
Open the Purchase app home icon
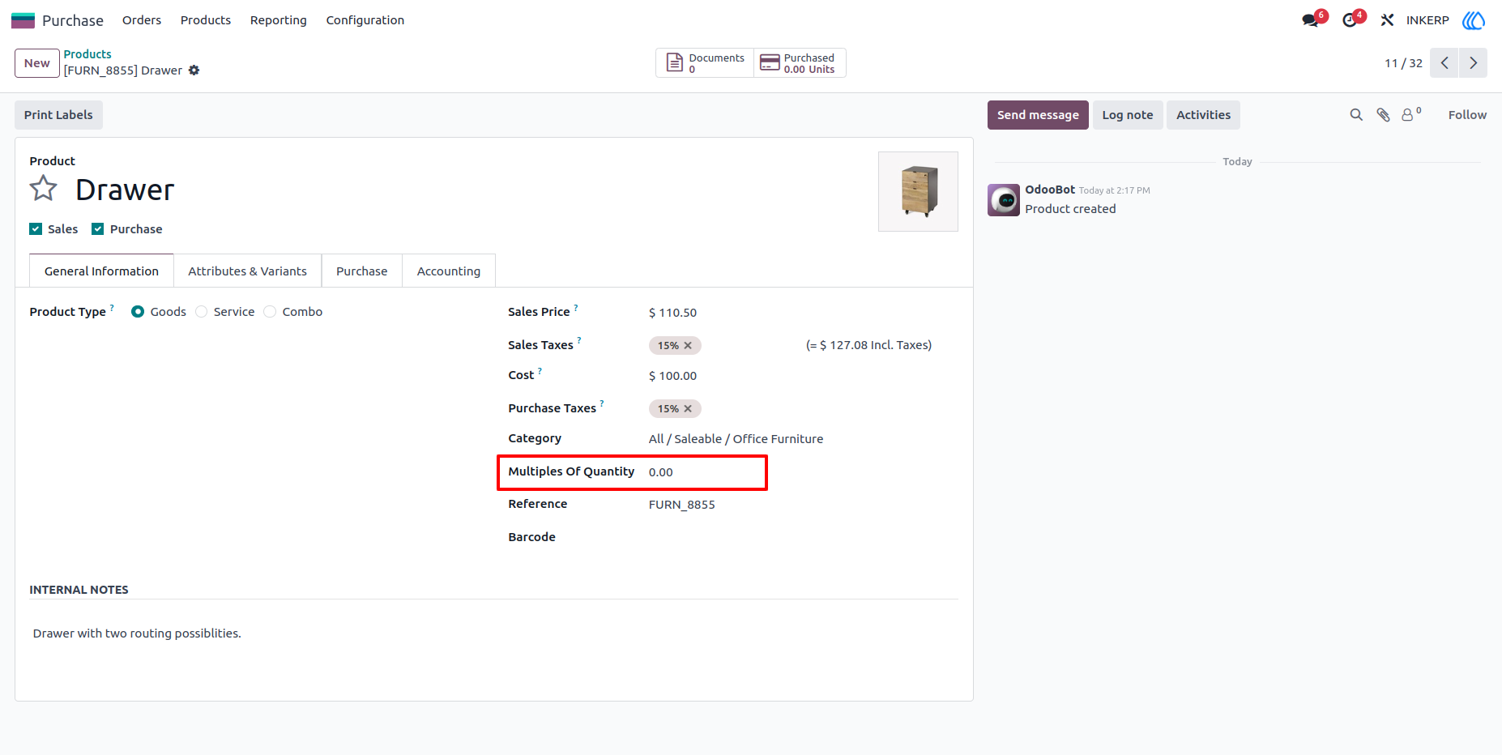23,20
